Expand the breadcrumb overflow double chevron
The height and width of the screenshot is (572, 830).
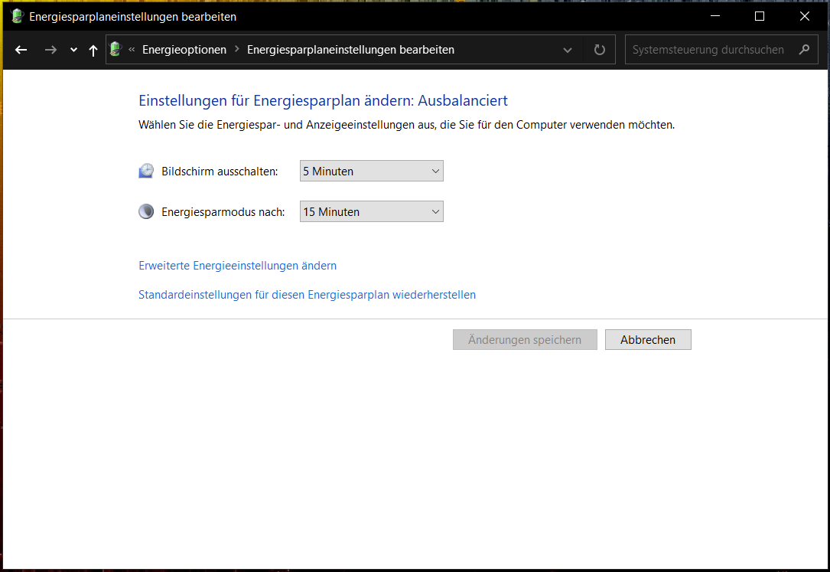pyautogui.click(x=132, y=49)
